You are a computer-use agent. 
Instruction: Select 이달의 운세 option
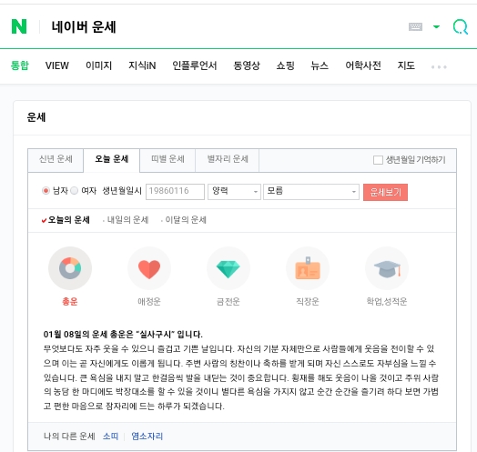186,220
